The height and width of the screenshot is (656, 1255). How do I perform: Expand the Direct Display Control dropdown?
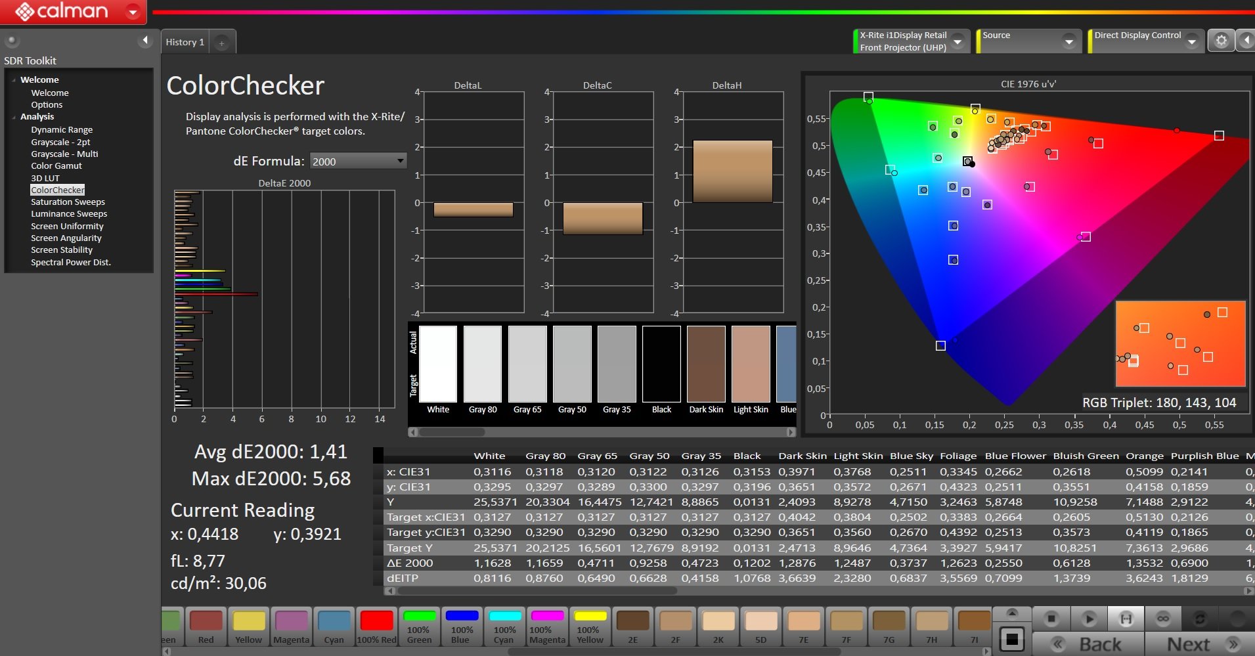[1191, 41]
